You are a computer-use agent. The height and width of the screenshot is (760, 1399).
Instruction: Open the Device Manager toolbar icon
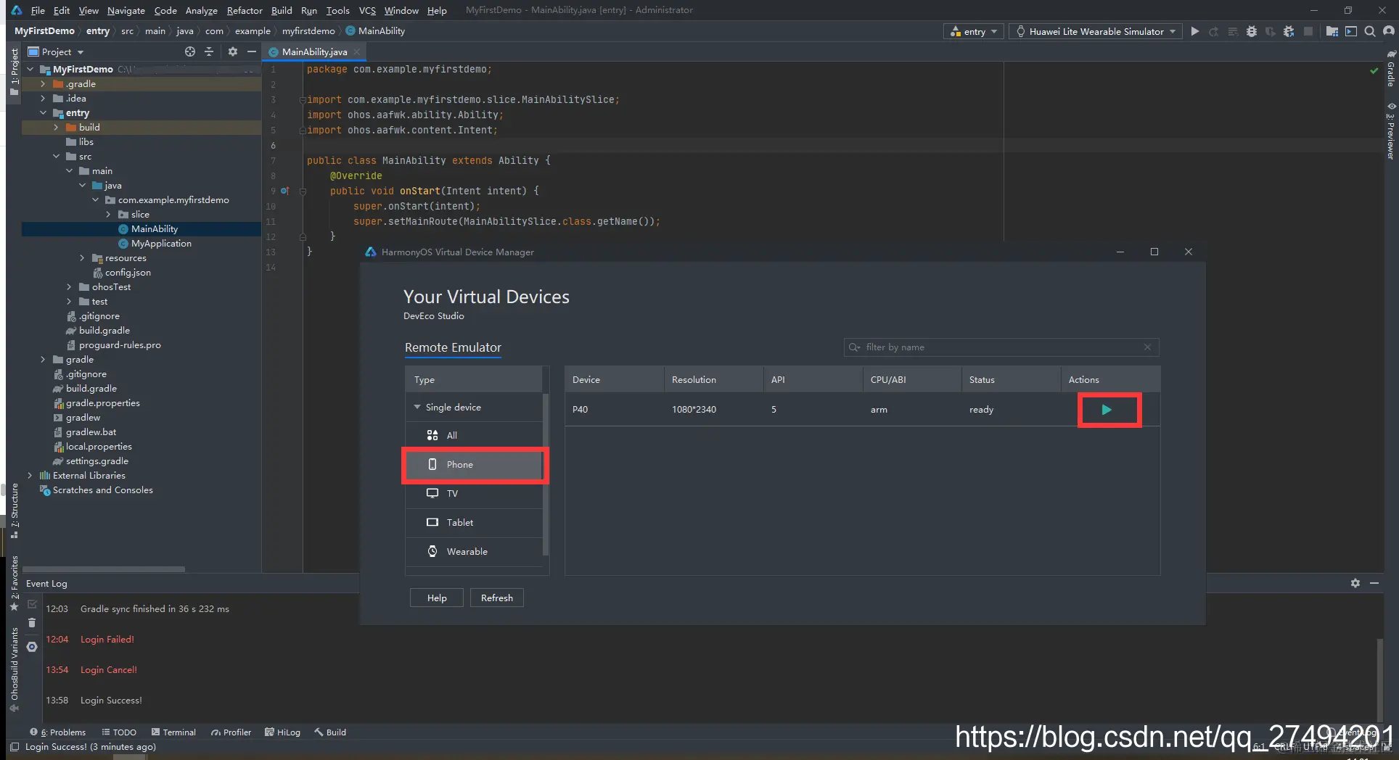click(1350, 31)
